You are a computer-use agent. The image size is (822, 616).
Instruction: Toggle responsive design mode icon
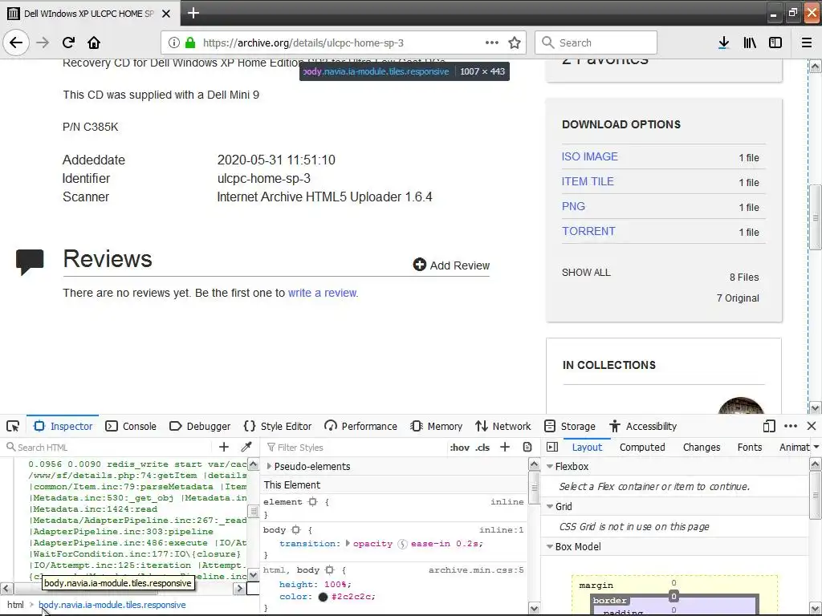[x=769, y=426]
